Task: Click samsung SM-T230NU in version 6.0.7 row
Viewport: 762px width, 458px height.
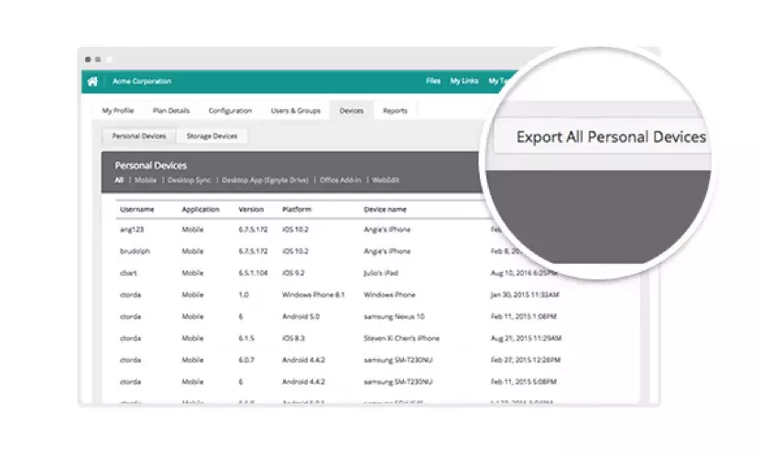Action: (398, 360)
